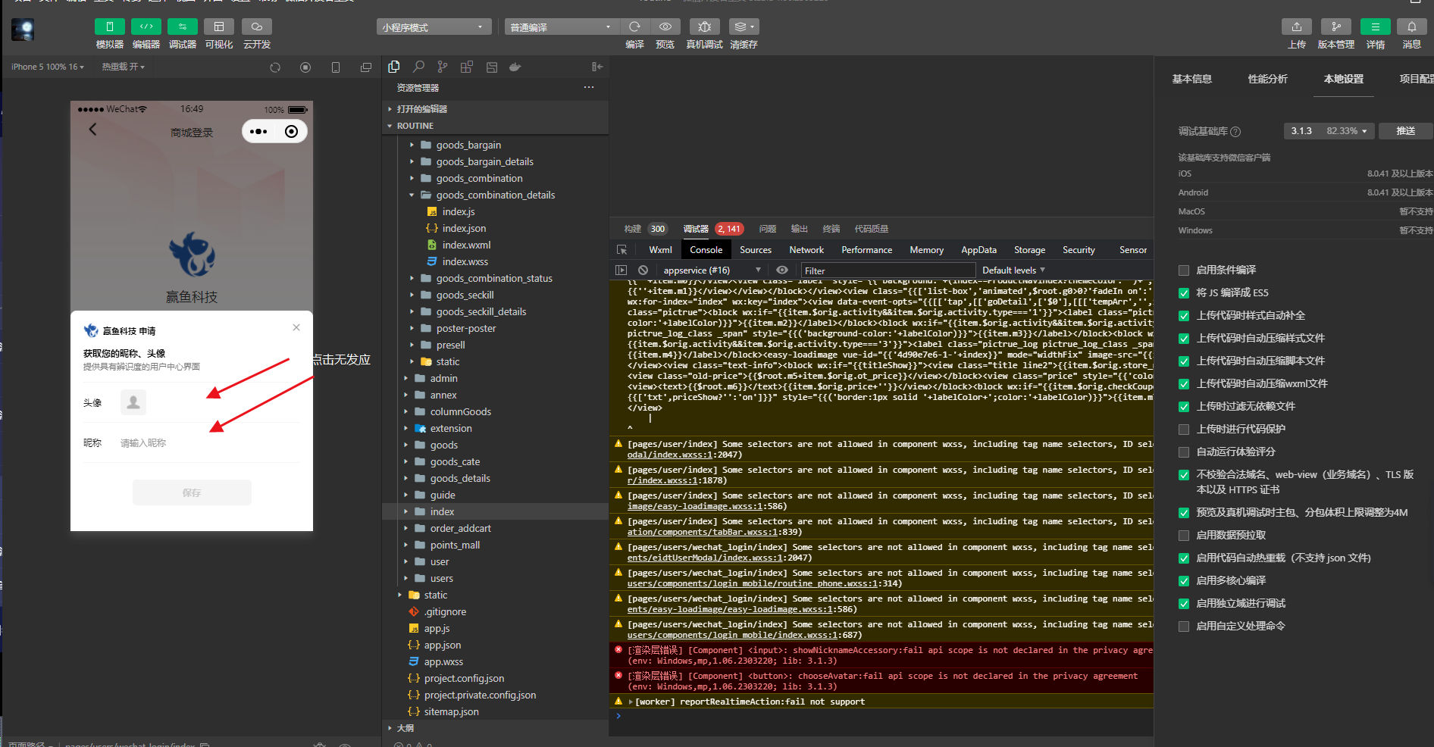Screen dimensions: 1434x747
Task: Toggle the debugger (调试器) panel button
Action: (183, 27)
